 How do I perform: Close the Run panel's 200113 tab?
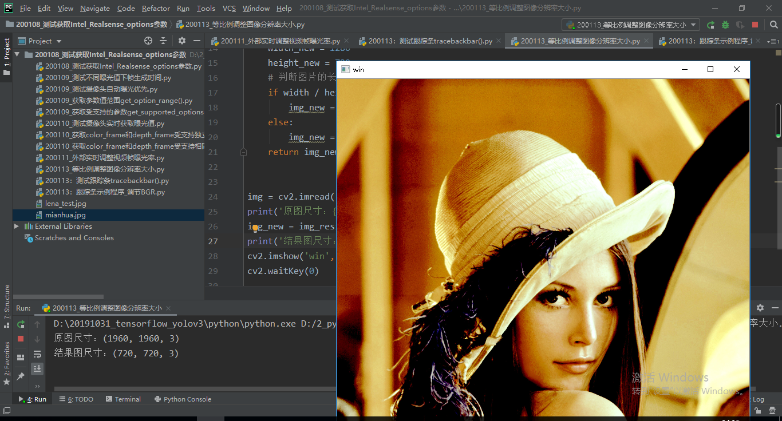[x=169, y=308]
